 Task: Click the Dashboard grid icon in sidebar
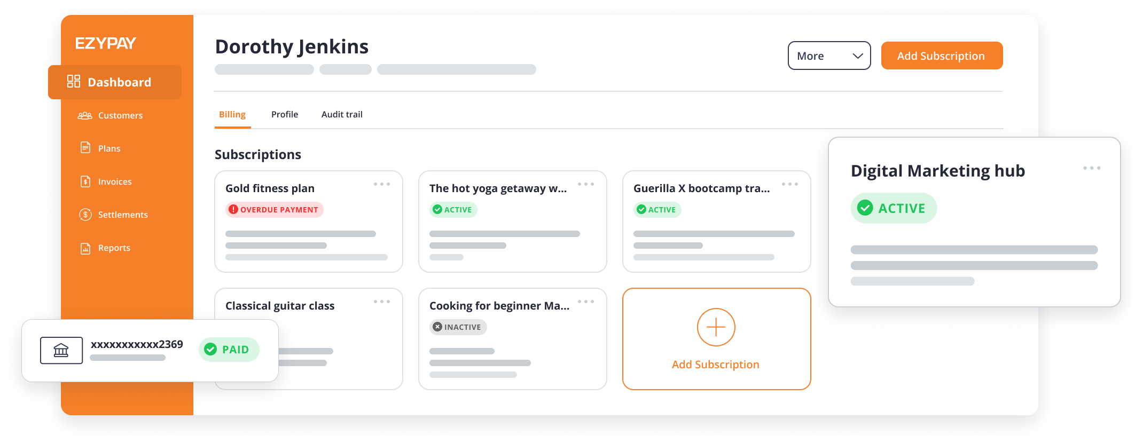[x=74, y=82]
